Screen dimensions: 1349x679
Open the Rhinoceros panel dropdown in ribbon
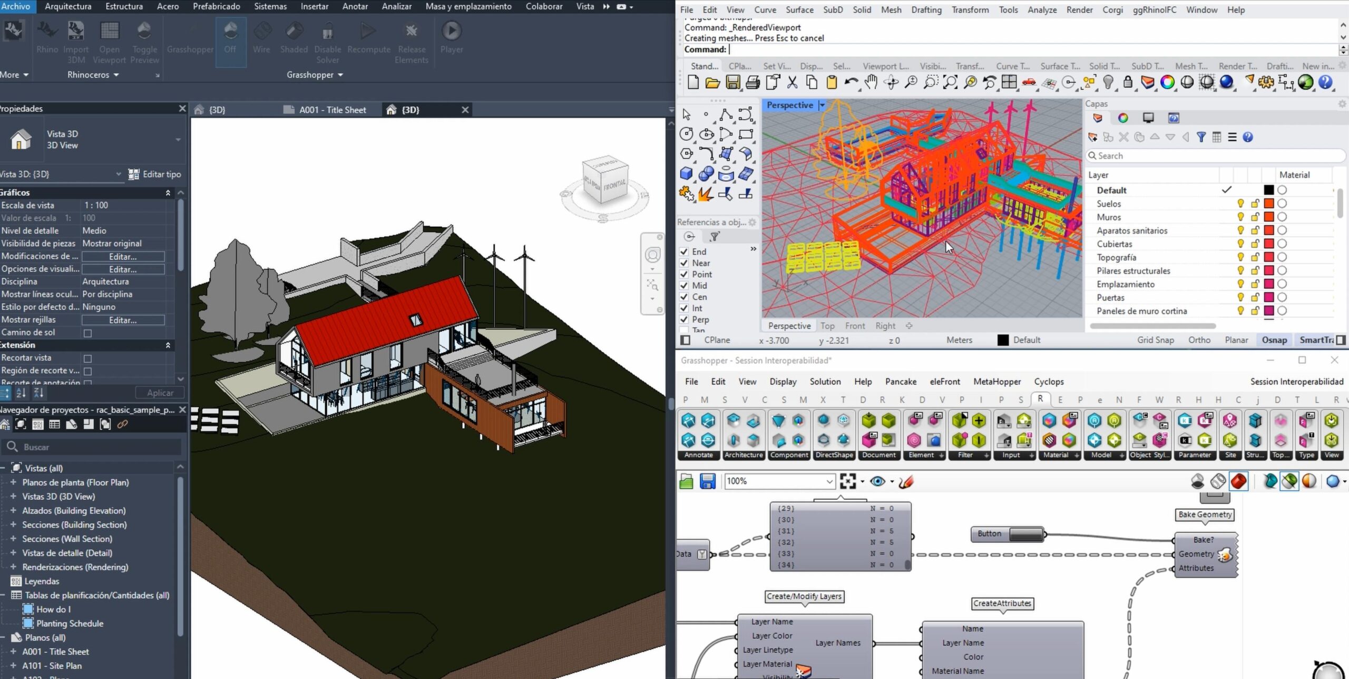[x=93, y=75]
